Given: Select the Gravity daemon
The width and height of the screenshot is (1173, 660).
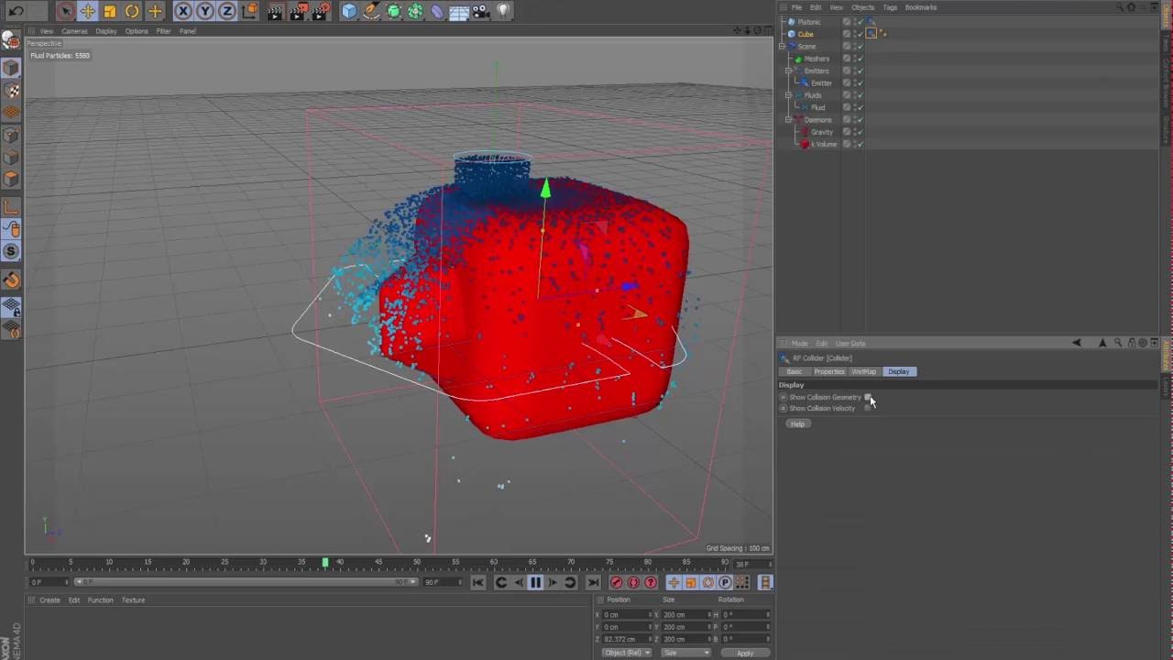Looking at the screenshot, I should pos(822,132).
